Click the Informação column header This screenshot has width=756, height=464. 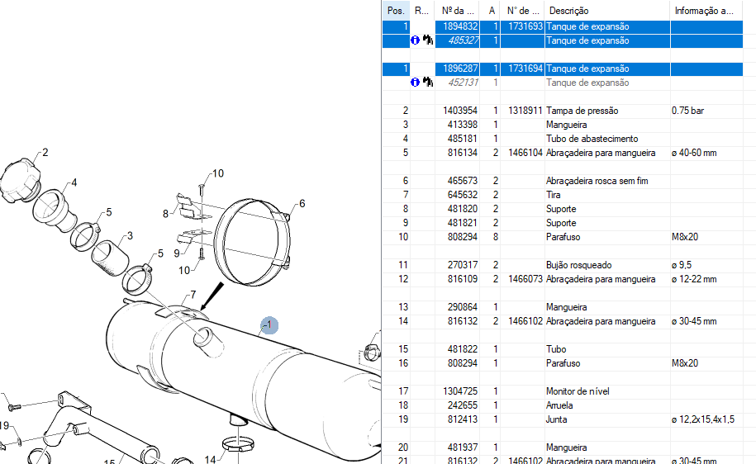(703, 11)
